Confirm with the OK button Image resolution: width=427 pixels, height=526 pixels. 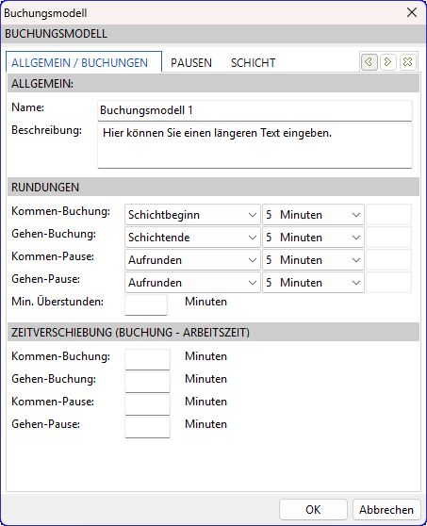coord(313,510)
